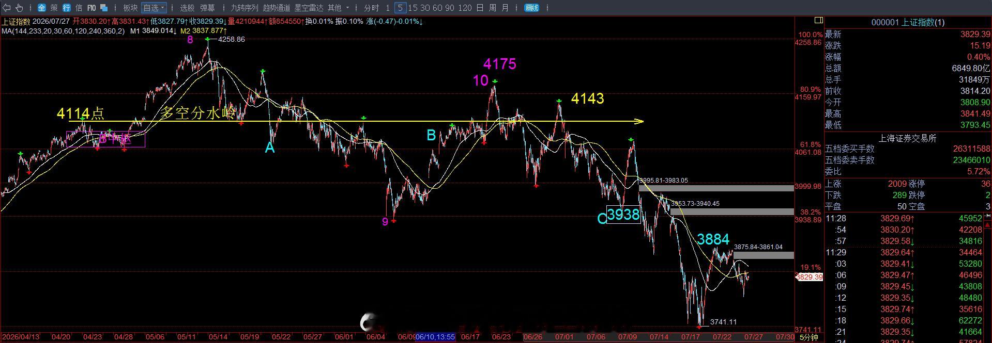992x343 pixels.
Task: Open the F10 company info
Action: point(91,8)
